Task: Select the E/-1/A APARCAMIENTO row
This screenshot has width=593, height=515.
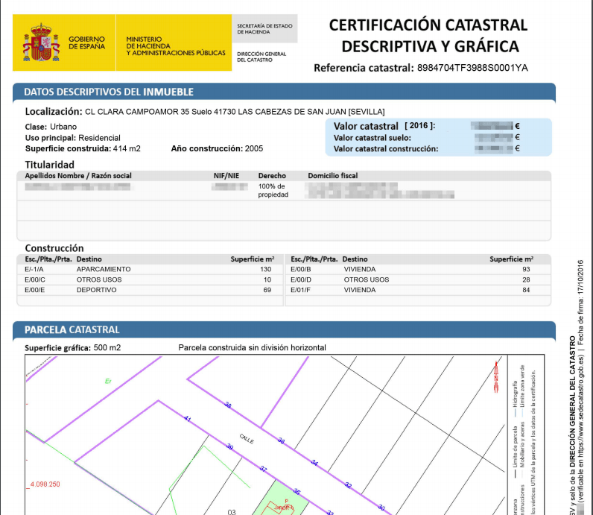Action: pos(150,269)
